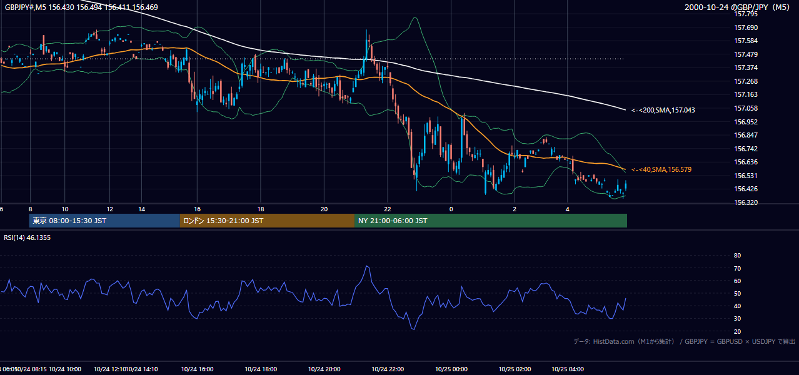The height and width of the screenshot is (375, 799).
Task: Click the hour label 18 on chart axis
Action: tap(261, 209)
